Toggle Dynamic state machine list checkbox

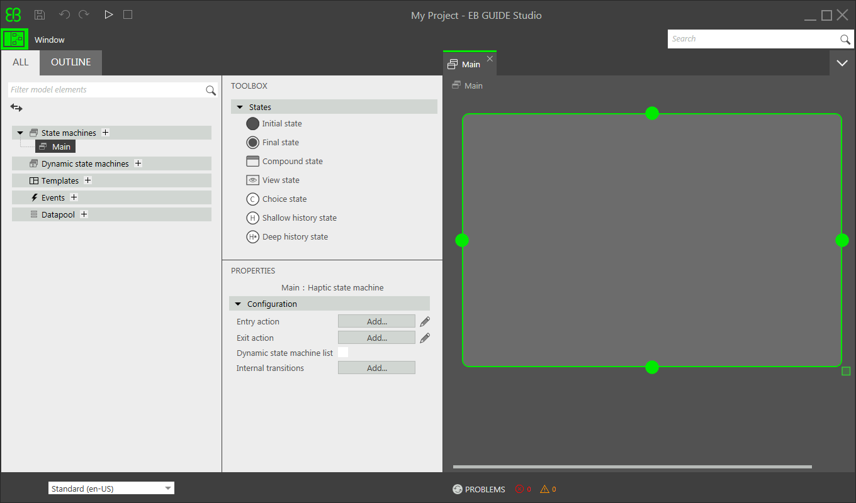tap(343, 352)
